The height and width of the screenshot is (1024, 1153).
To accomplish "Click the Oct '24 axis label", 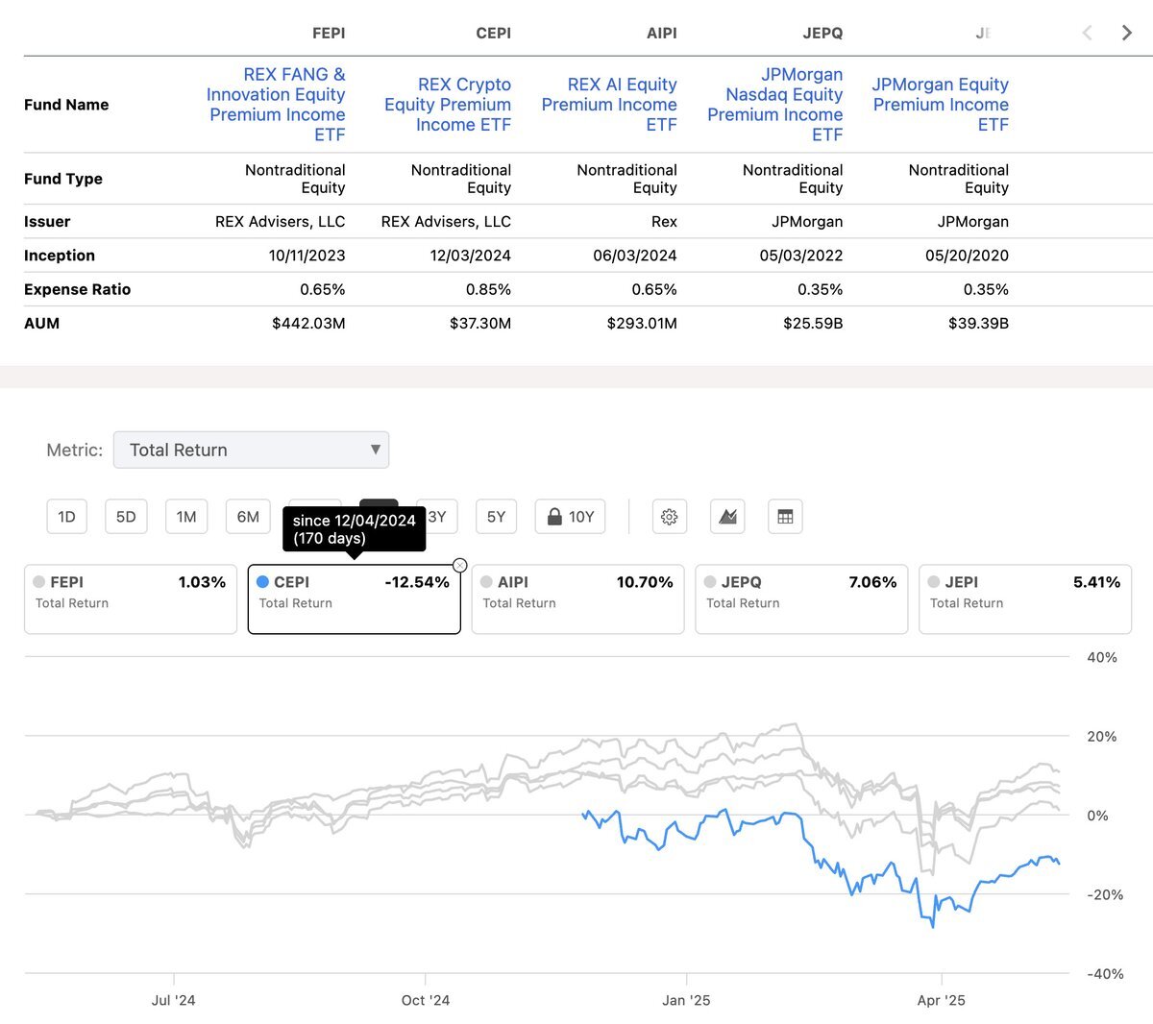I will (426, 1000).
